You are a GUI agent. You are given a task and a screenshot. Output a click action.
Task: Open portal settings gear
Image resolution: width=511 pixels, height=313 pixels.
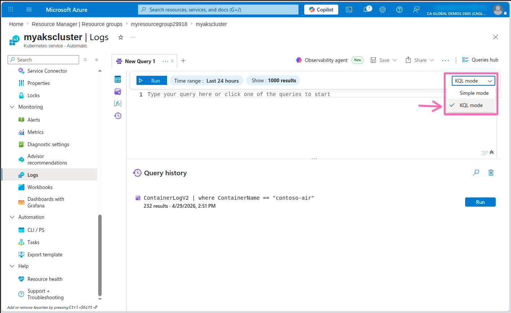tap(383, 10)
